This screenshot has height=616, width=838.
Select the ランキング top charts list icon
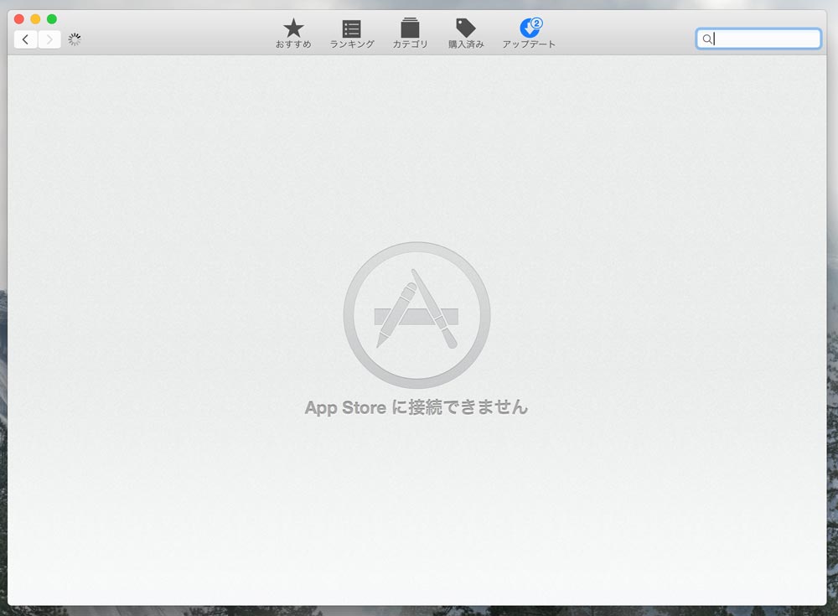pos(352,26)
